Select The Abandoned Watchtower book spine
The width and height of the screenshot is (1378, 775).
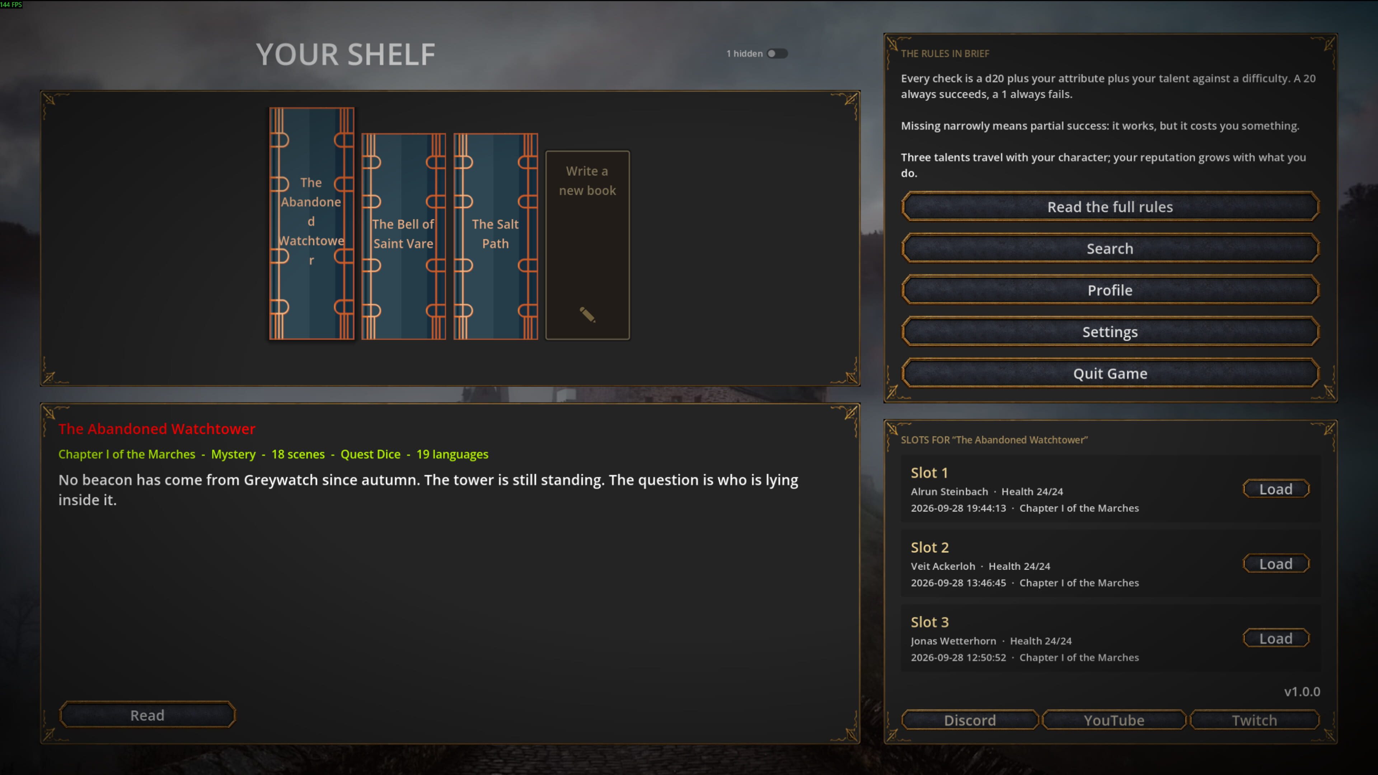pos(312,224)
